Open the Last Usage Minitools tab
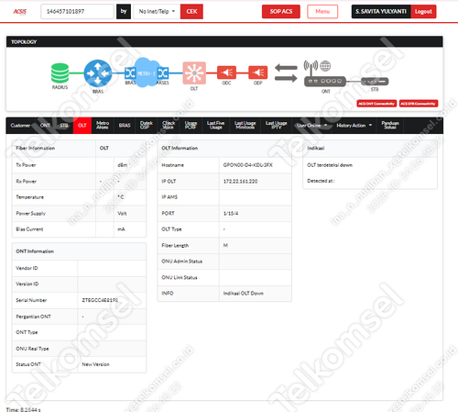The height and width of the screenshot is (412, 458). click(x=245, y=126)
